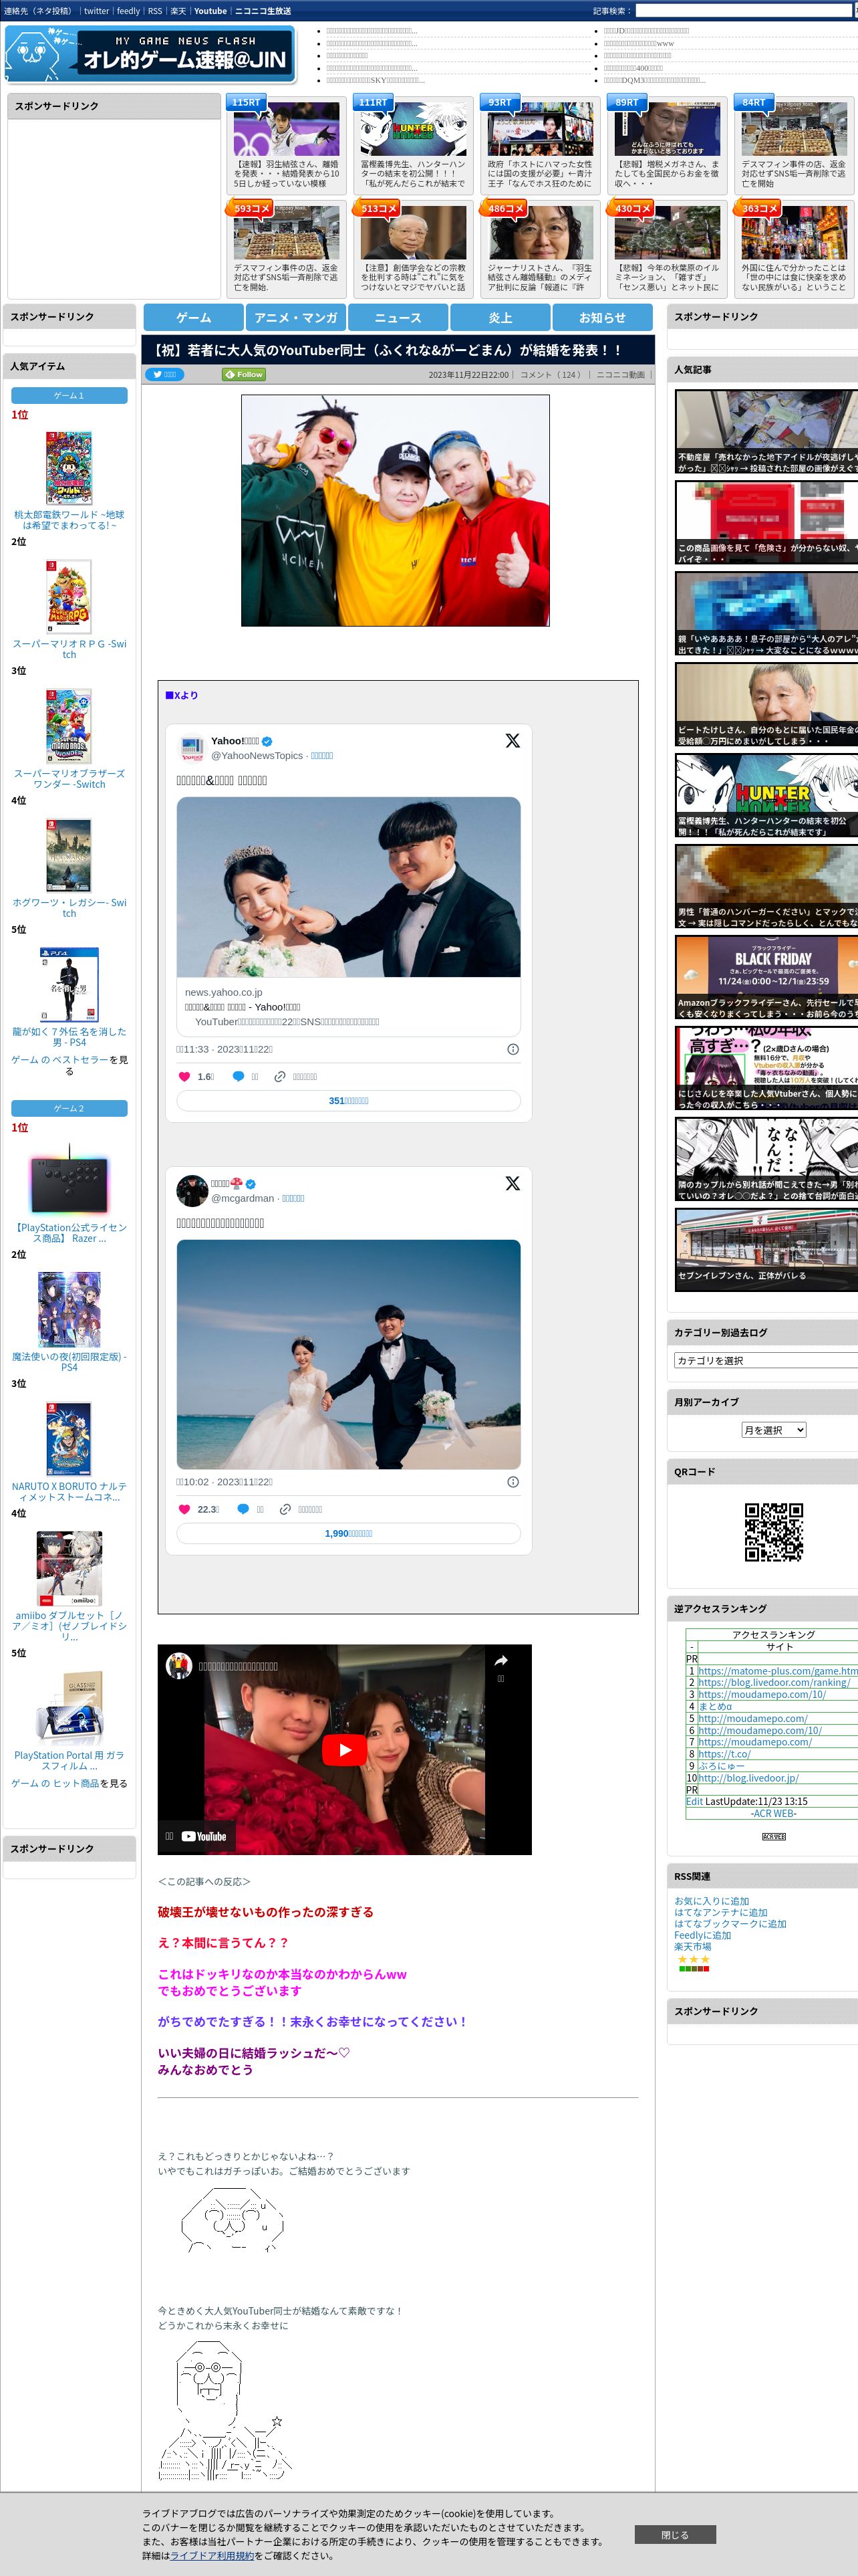Screen dimensions: 858x2576
Task: Open the 111RT Hunter×Hunter article thumbnail
Action: click(414, 129)
